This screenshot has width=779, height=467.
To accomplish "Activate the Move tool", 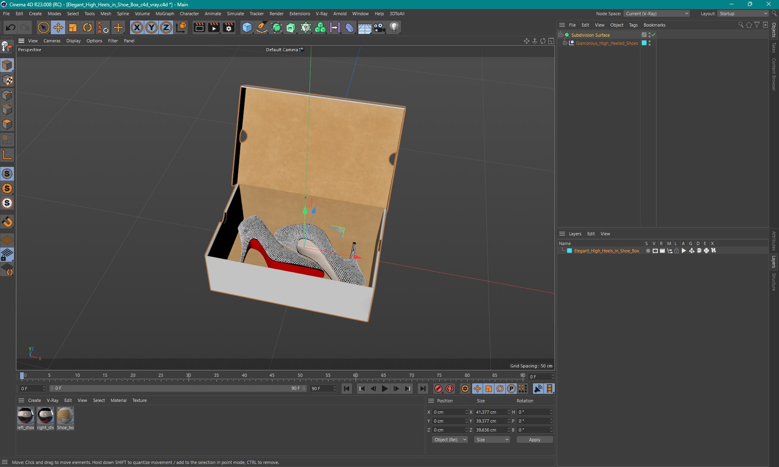I will click(58, 28).
